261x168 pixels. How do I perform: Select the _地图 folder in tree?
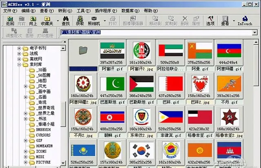(41, 81)
